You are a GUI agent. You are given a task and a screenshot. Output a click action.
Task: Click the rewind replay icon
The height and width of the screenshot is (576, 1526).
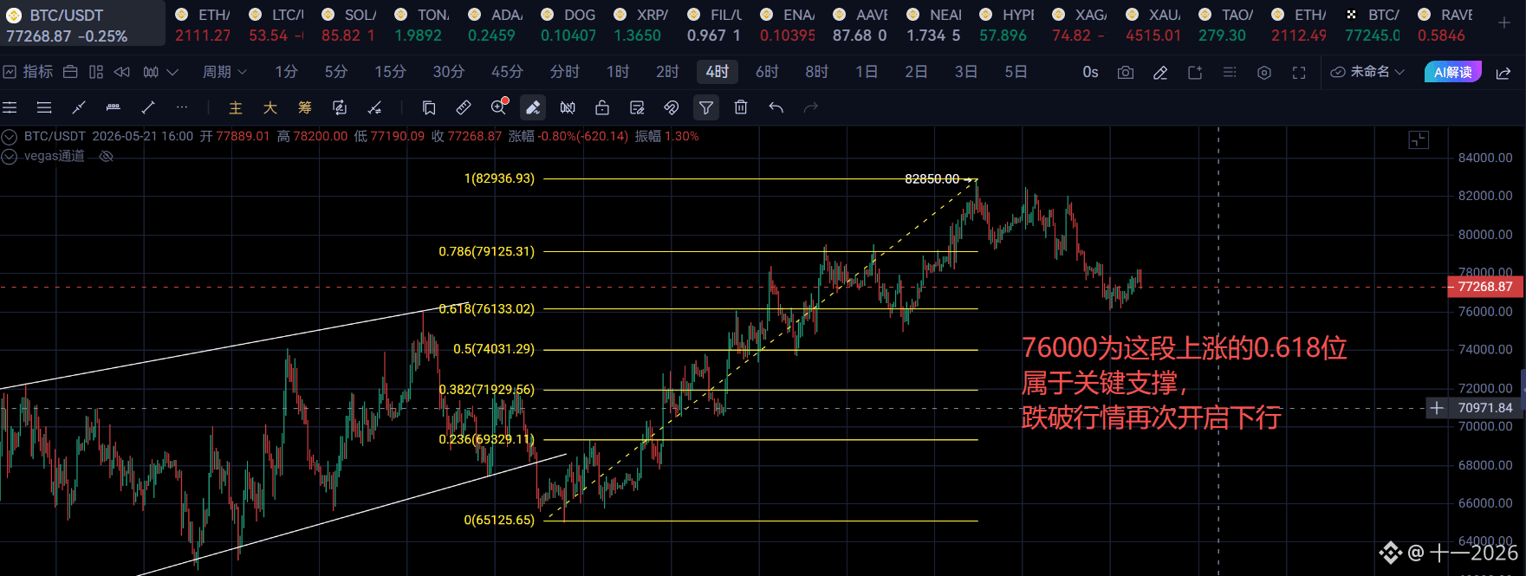click(122, 72)
